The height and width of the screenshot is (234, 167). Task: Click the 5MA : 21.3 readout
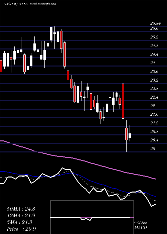[19, 222]
